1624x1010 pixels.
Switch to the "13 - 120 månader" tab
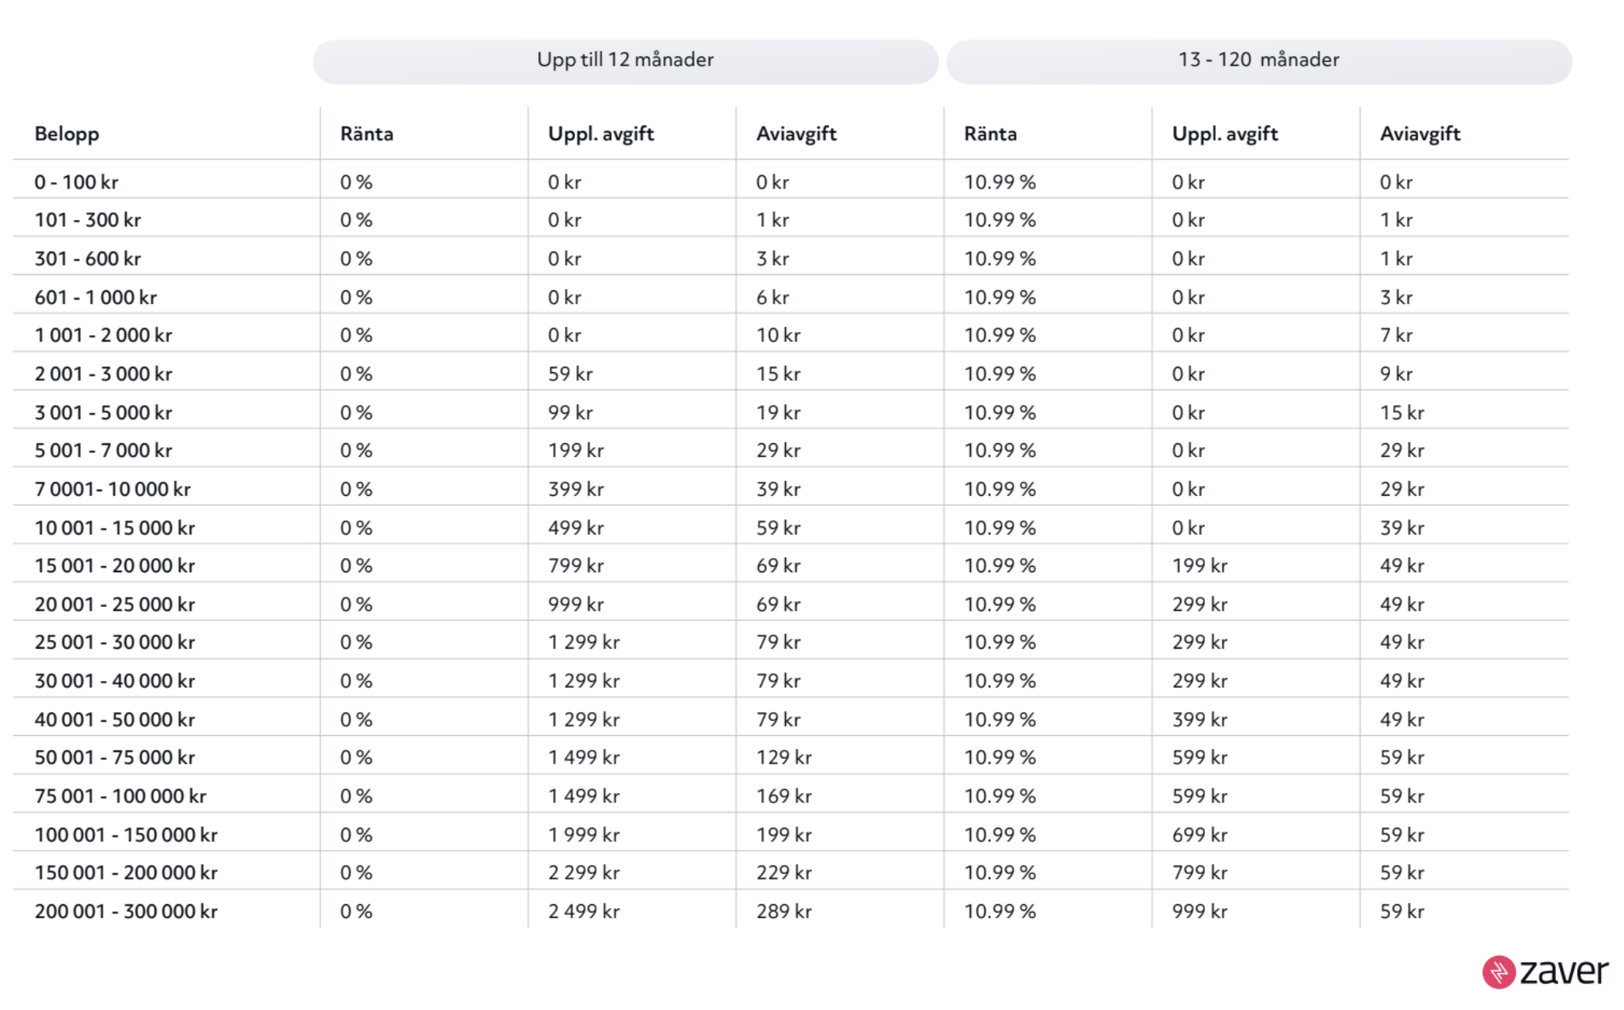click(x=1259, y=60)
